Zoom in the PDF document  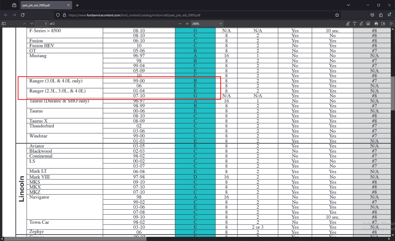187,24
